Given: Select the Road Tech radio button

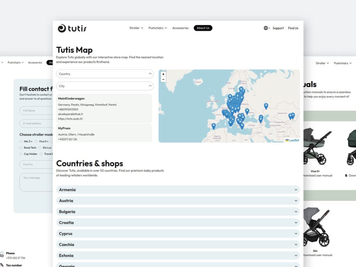Looking at the screenshot, I should click(x=21, y=147).
